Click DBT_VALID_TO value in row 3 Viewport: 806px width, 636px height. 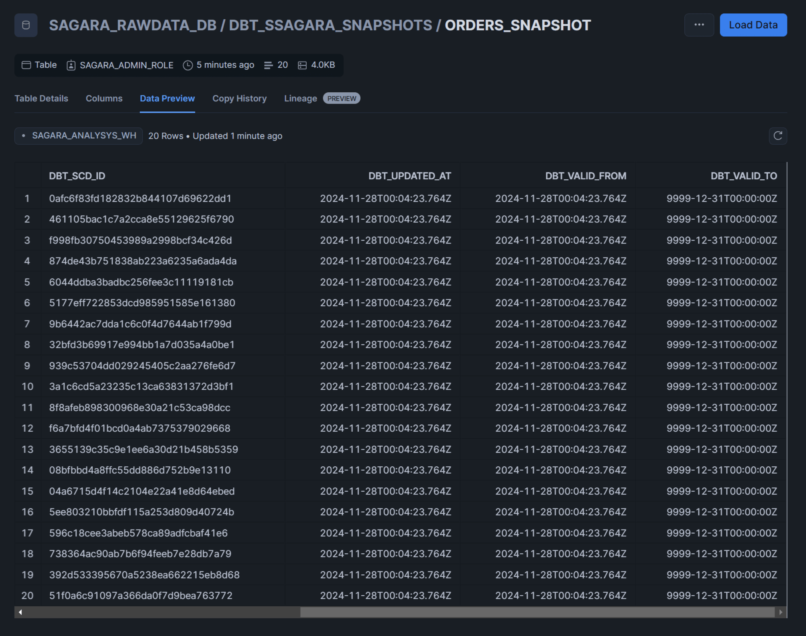[722, 240]
